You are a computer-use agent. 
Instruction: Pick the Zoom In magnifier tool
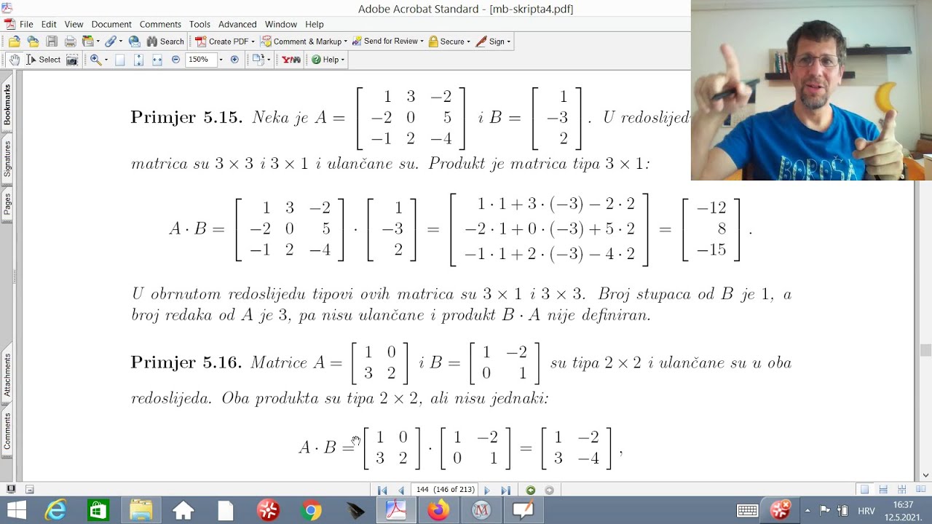pyautogui.click(x=95, y=60)
